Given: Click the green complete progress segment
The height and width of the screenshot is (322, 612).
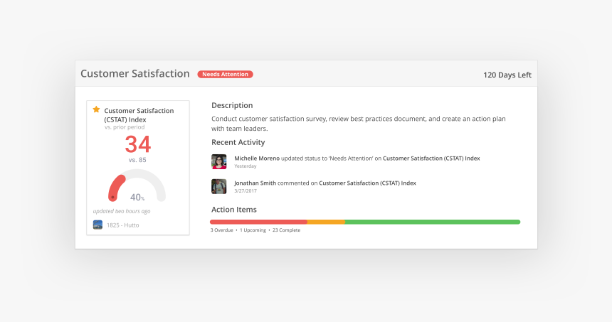Looking at the screenshot, I should click(433, 222).
